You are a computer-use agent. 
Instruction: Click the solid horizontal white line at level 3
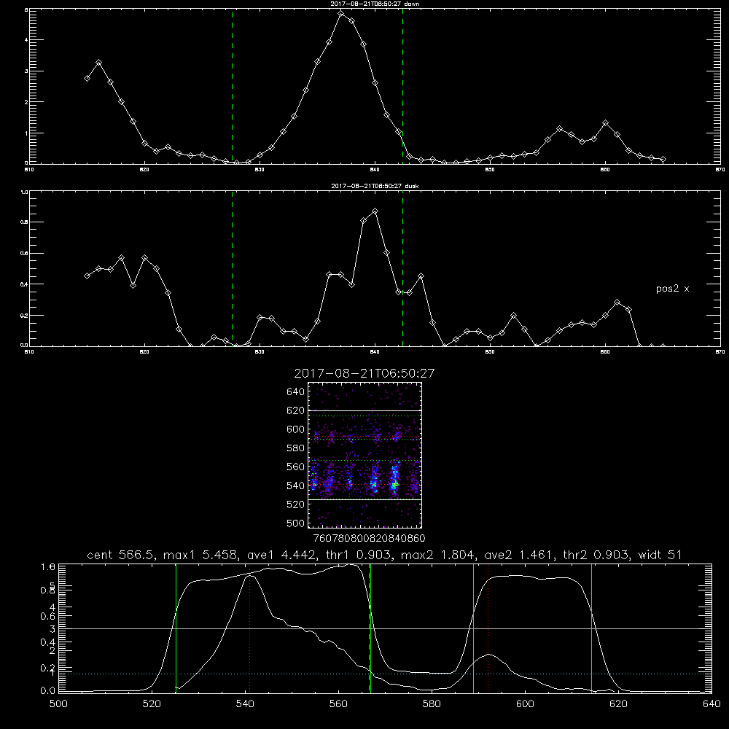point(385,628)
